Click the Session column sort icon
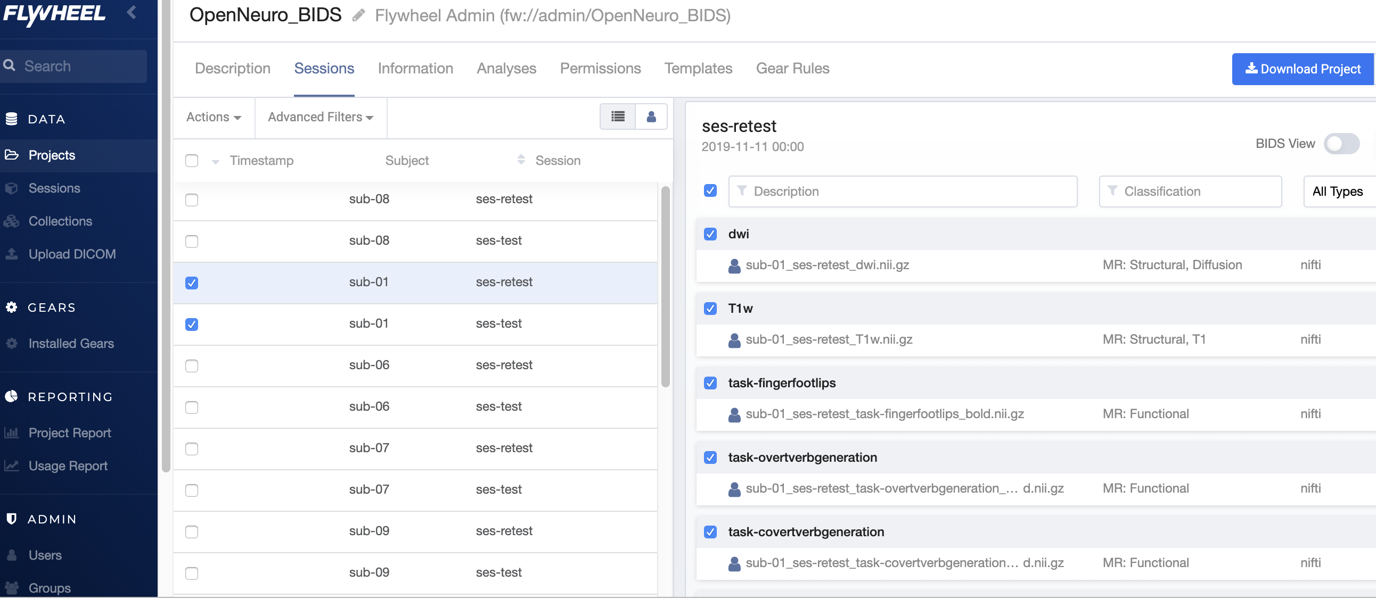The image size is (1376, 599). pos(521,160)
